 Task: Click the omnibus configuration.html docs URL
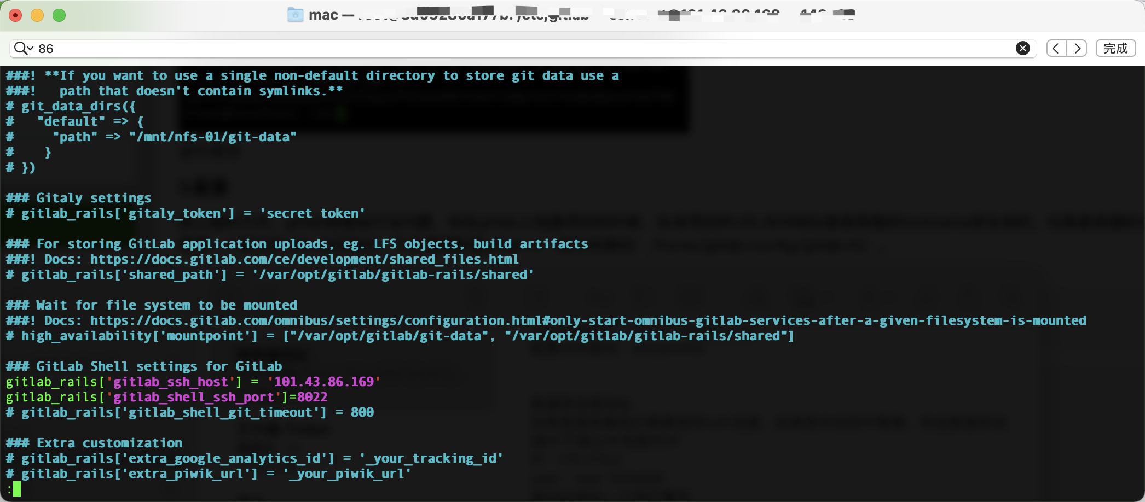[x=588, y=320]
